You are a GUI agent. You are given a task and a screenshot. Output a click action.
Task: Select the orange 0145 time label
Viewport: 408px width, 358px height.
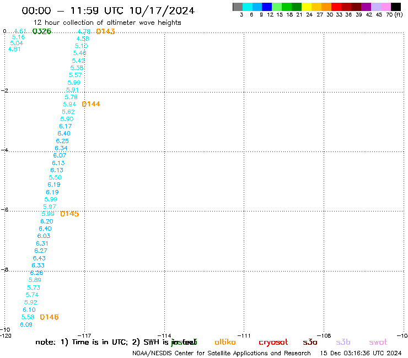(69, 214)
